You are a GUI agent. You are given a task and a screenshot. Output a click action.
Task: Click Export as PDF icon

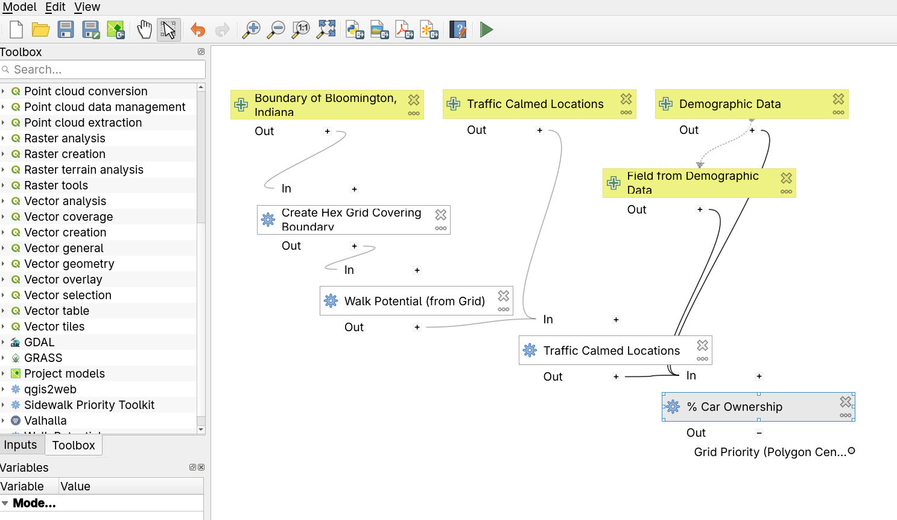pos(404,30)
